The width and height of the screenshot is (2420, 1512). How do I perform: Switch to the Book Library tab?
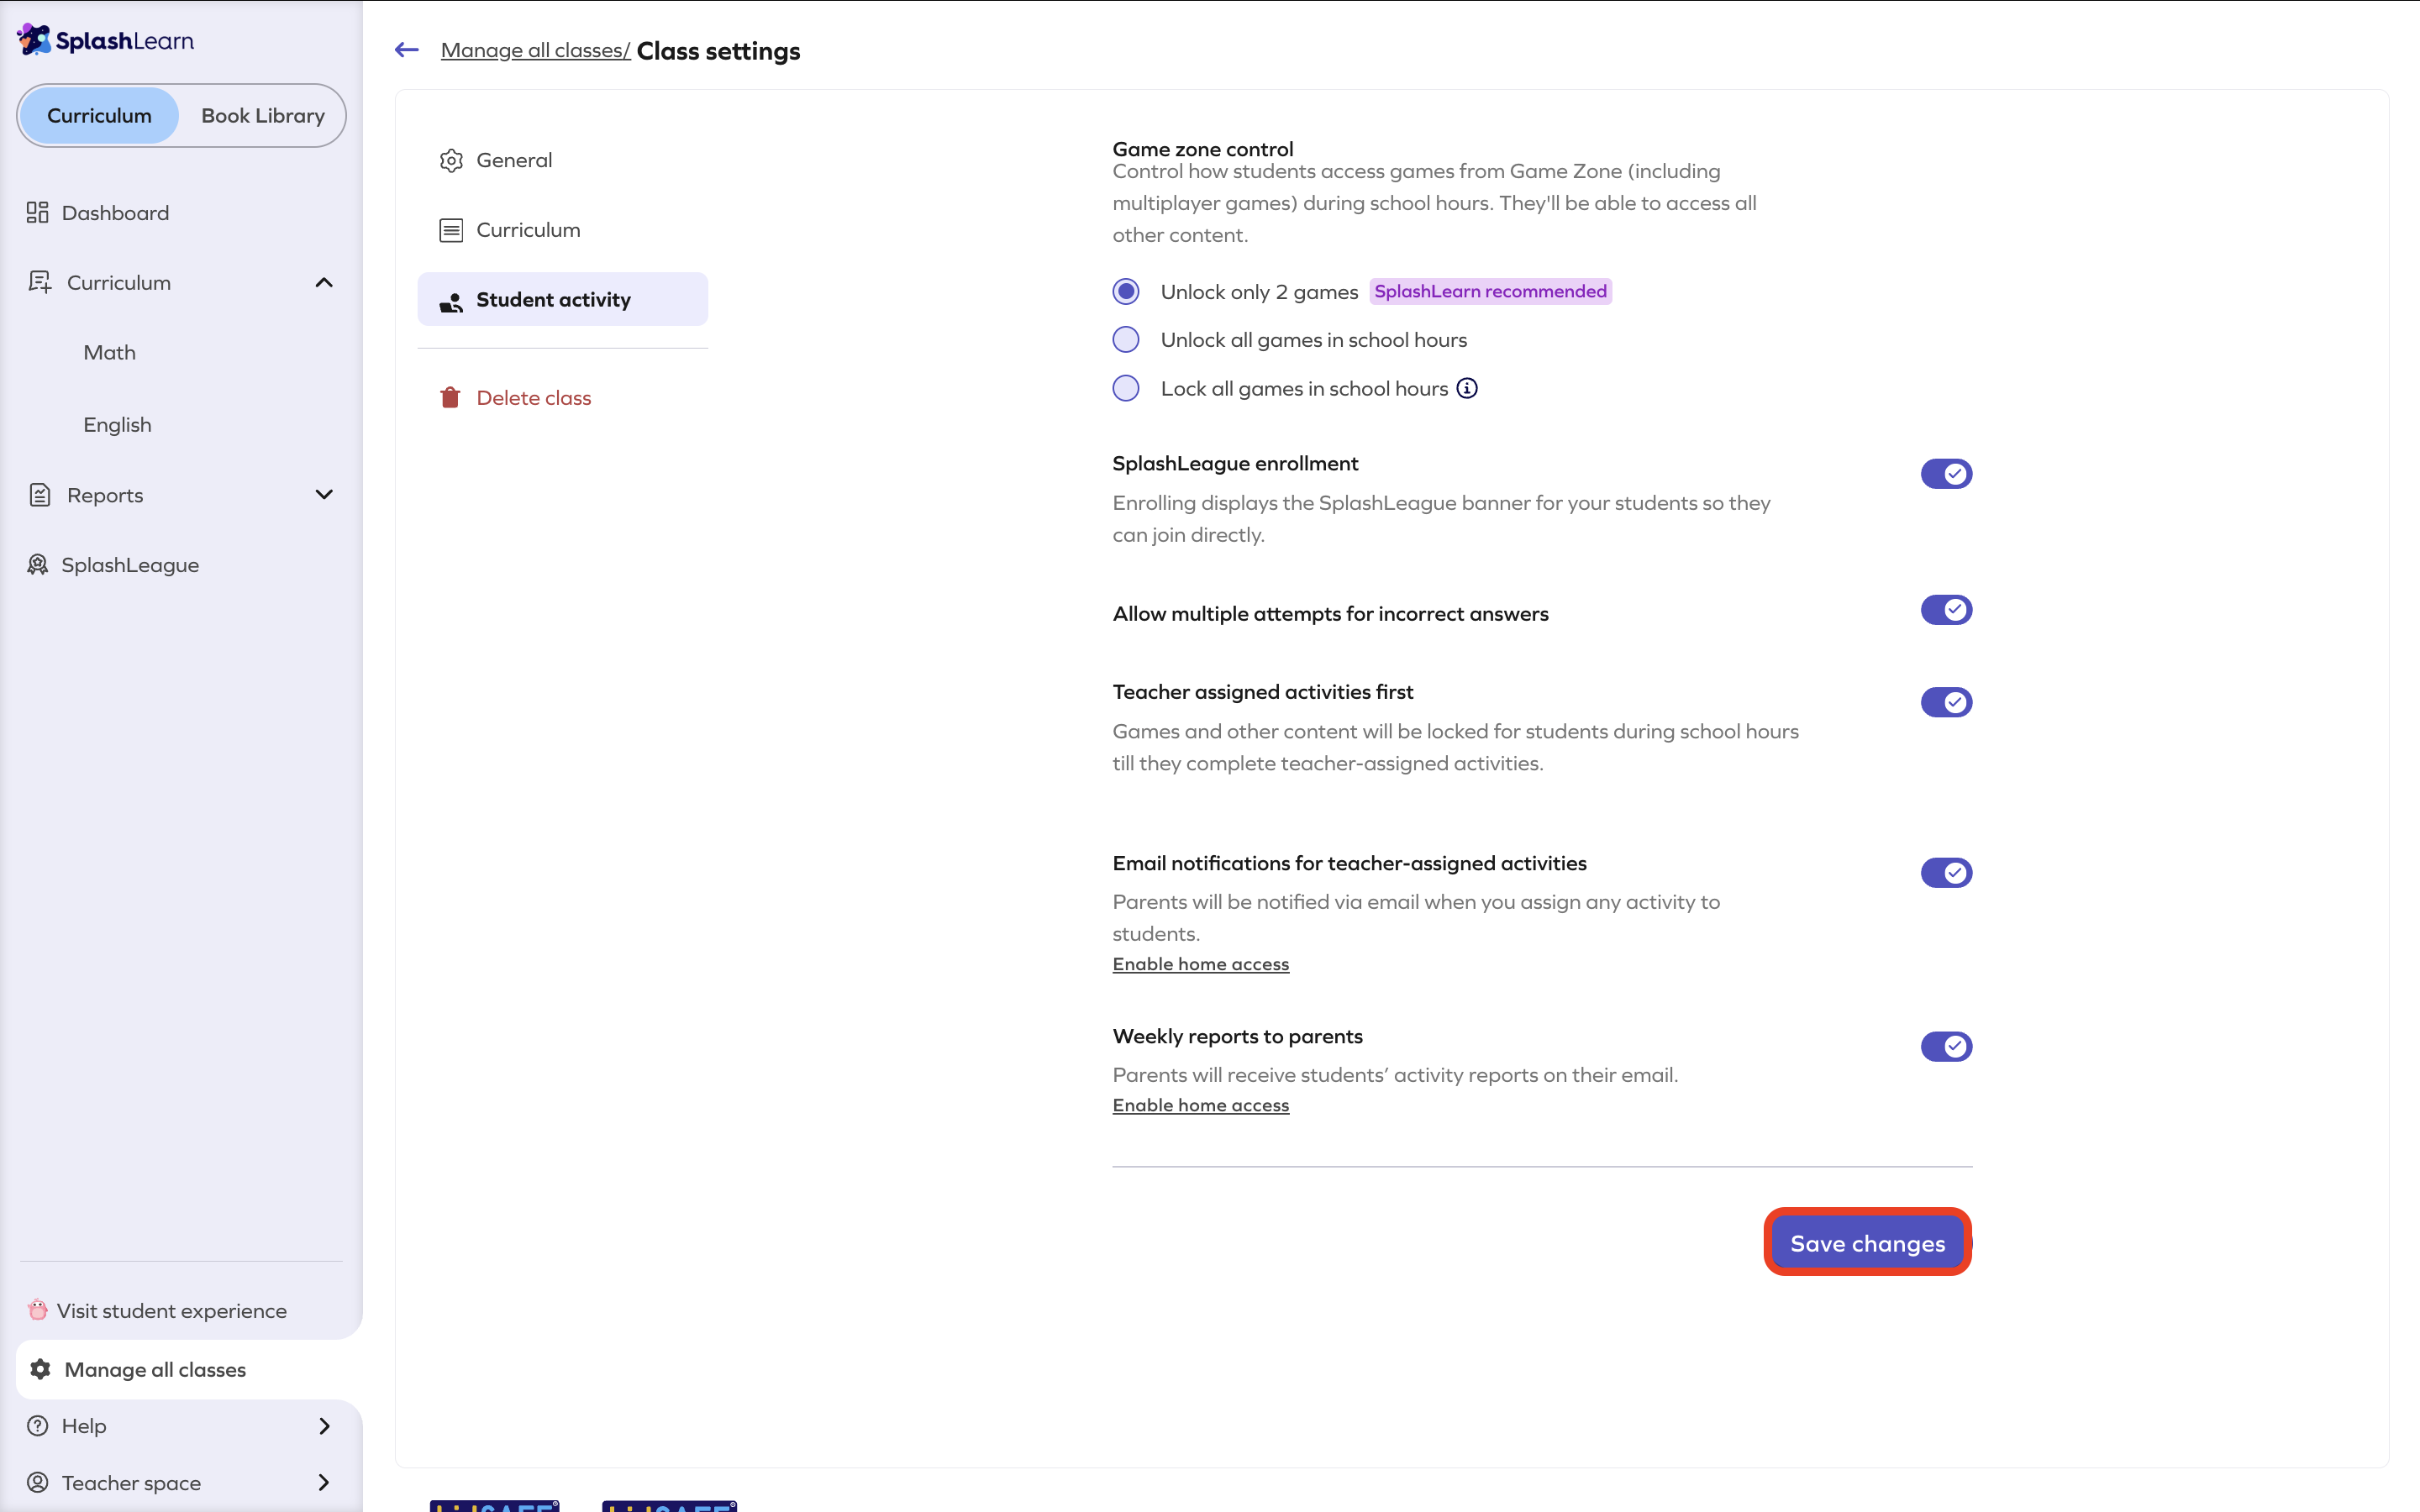pos(263,116)
